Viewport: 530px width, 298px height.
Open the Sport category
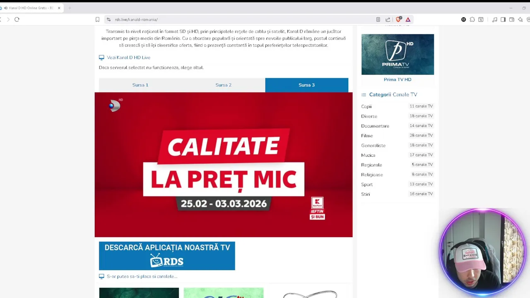tap(367, 185)
